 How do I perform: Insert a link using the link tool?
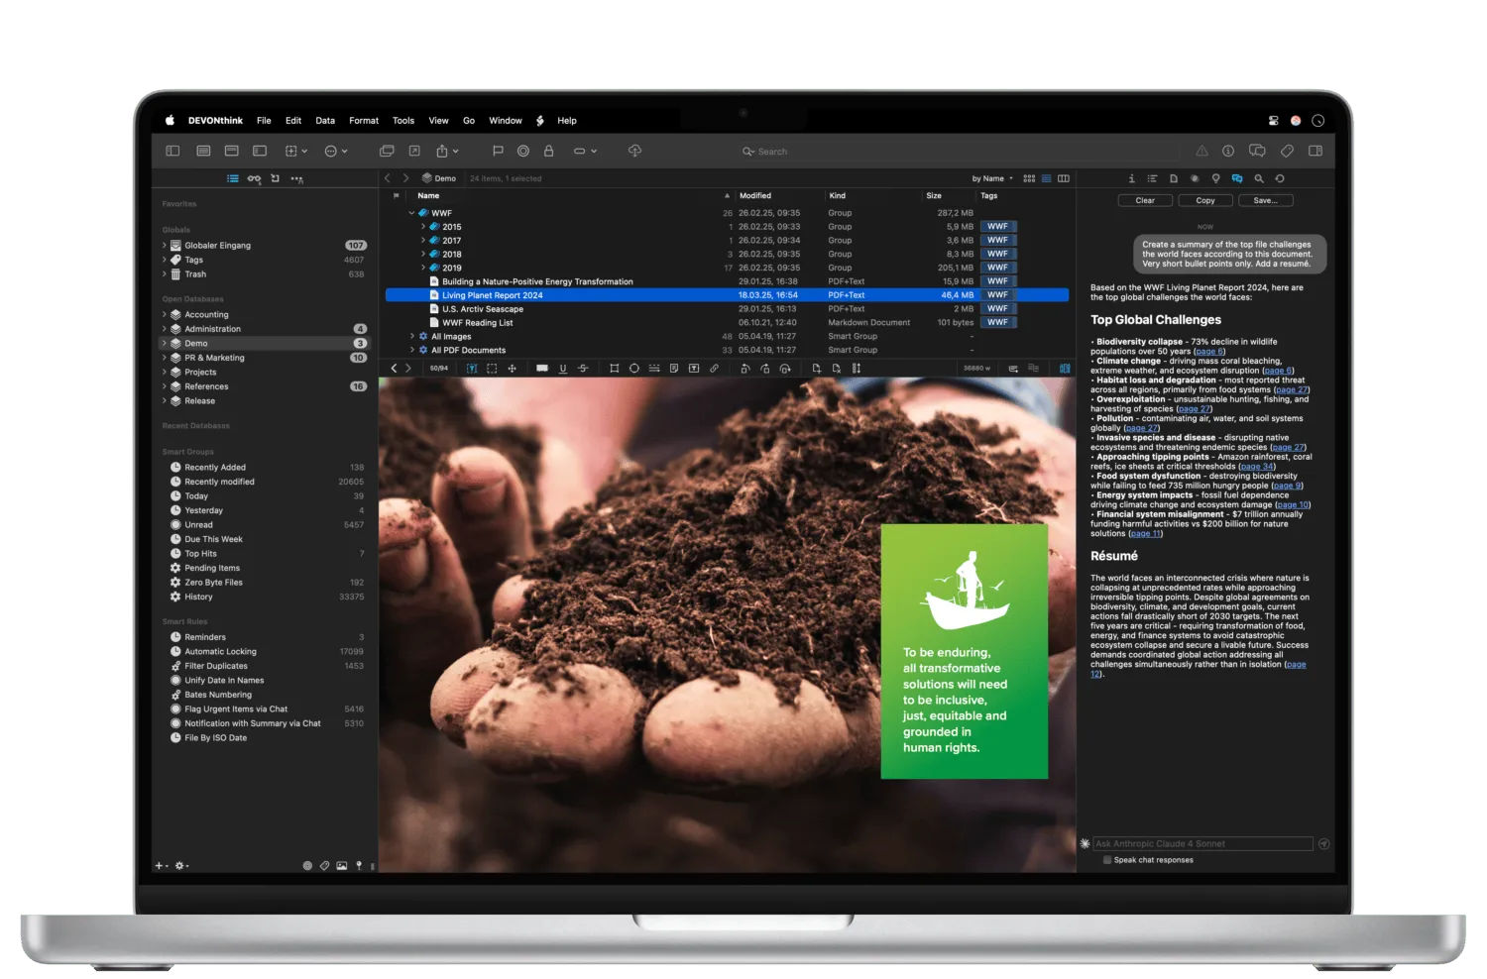coord(716,368)
